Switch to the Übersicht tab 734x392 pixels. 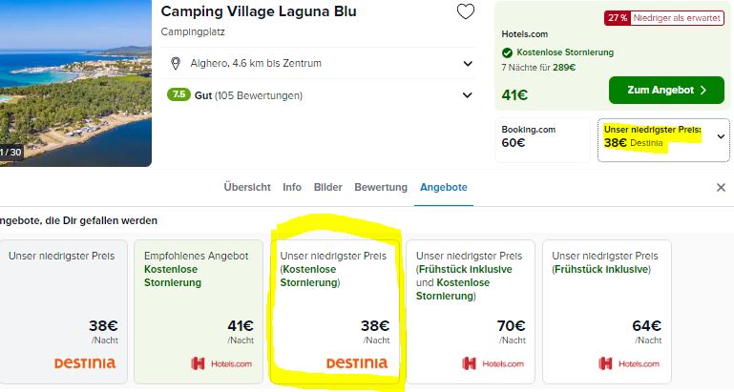[247, 187]
